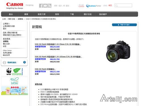The image size is (142, 106).
Task: Open the 下載 navigation menu
Action: point(72,14)
